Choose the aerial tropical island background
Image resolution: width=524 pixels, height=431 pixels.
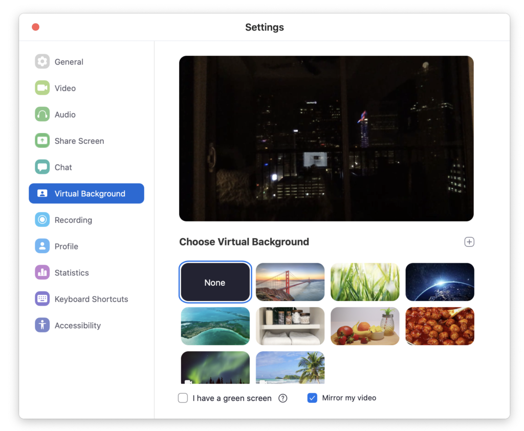pos(215,326)
